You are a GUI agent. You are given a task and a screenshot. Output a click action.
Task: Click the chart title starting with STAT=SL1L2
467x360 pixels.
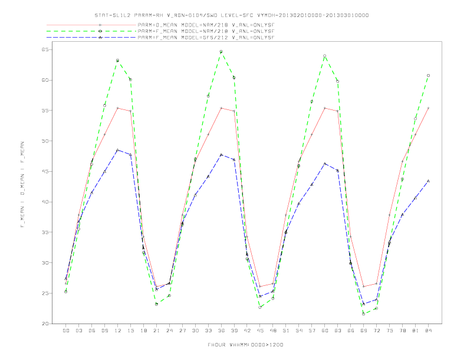click(x=232, y=15)
